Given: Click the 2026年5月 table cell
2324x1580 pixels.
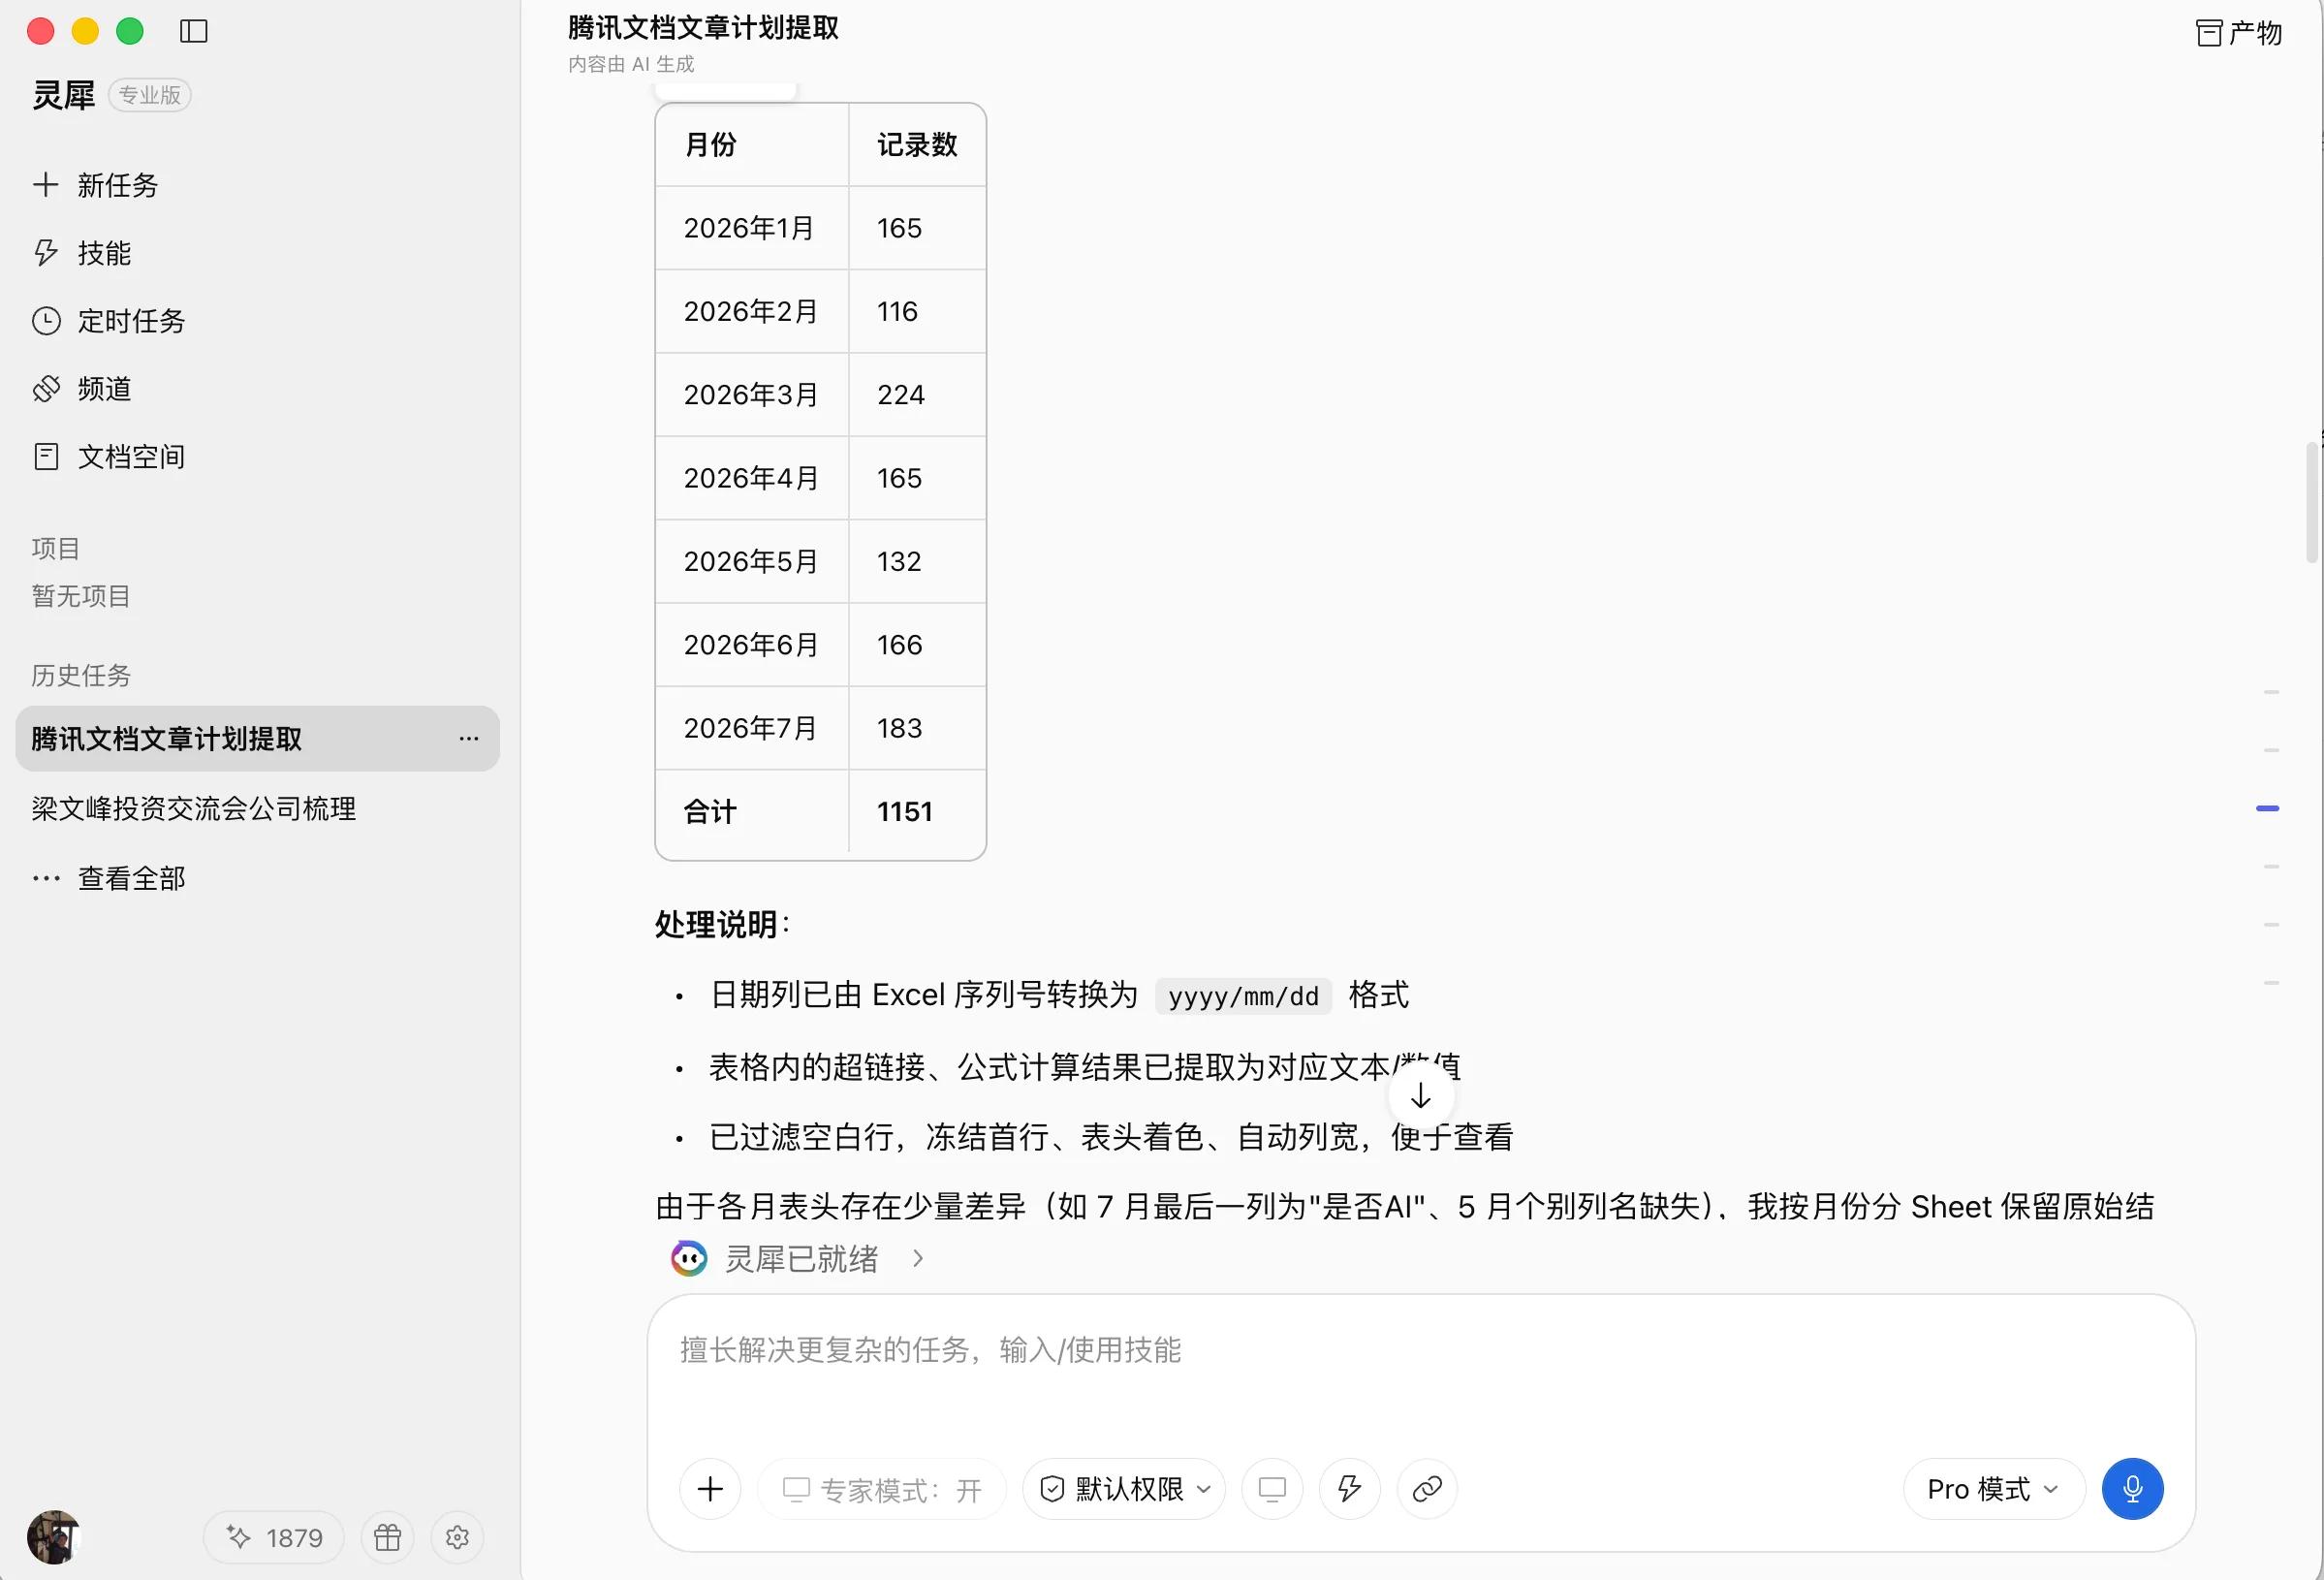Looking at the screenshot, I should (x=752, y=562).
